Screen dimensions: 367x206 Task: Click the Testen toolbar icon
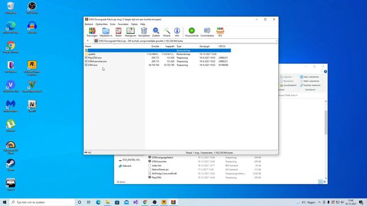click(119, 32)
